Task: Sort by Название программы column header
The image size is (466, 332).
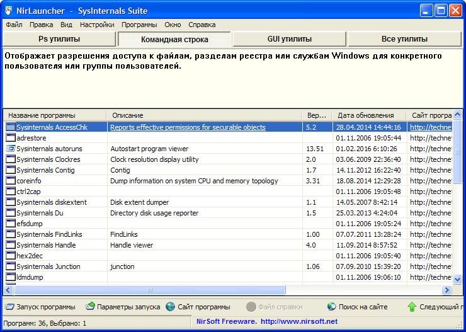Action: pos(55,115)
